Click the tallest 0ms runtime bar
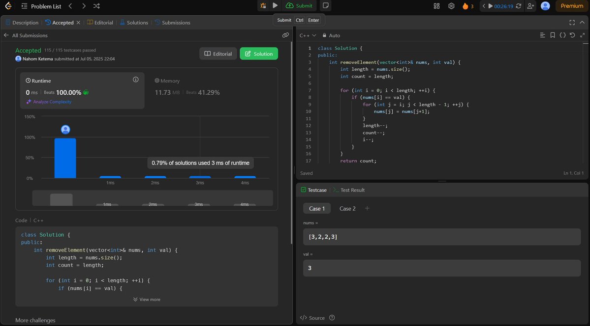 point(65,158)
